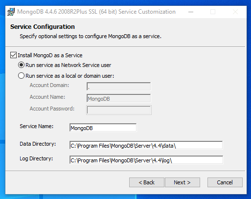Cancel the MongoDB installation

point(225,182)
